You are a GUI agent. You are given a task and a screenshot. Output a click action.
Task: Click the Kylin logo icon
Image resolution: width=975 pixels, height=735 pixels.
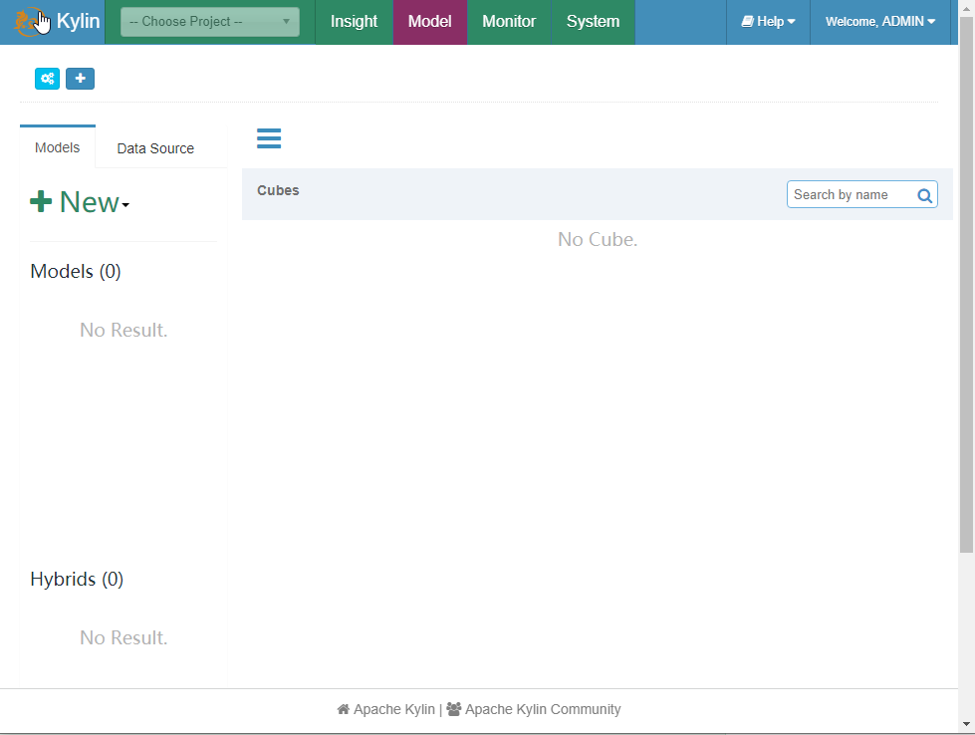point(31,22)
